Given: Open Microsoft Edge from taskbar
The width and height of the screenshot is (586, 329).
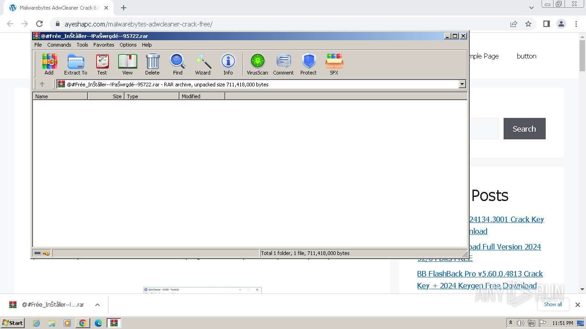Looking at the screenshot, I should (x=98, y=323).
